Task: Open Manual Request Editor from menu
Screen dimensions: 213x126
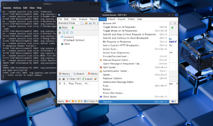Action: [x=117, y=60]
